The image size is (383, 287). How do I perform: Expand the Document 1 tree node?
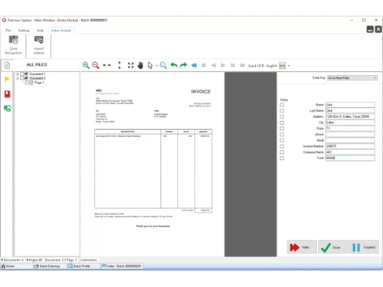[x=18, y=74]
